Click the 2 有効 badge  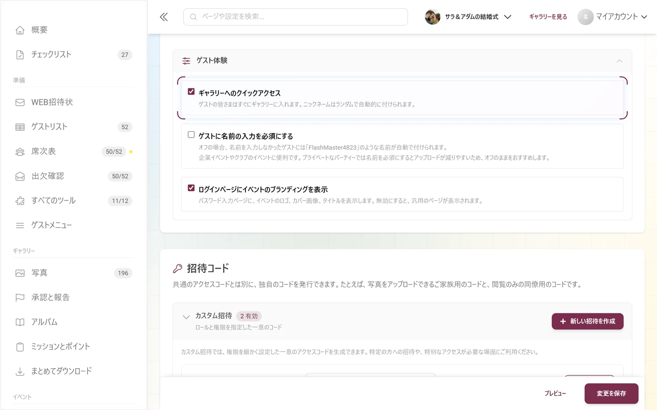click(x=249, y=316)
